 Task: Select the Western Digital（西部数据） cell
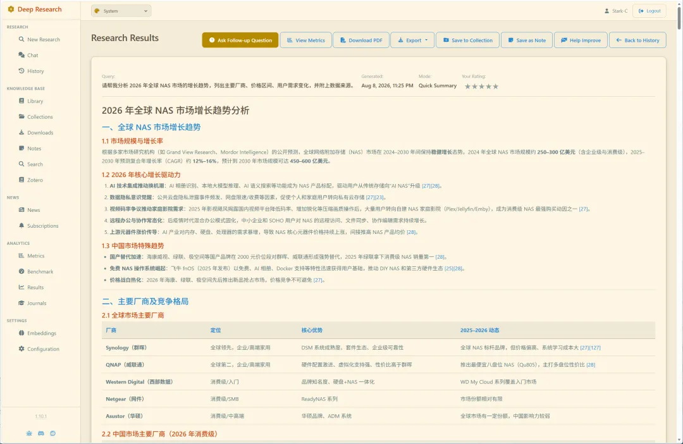click(139, 381)
